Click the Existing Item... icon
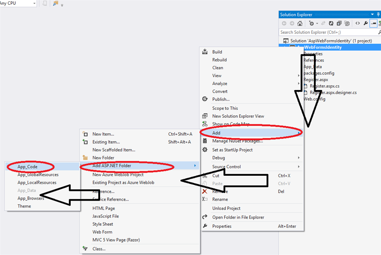381x255 pixels. tap(85, 142)
